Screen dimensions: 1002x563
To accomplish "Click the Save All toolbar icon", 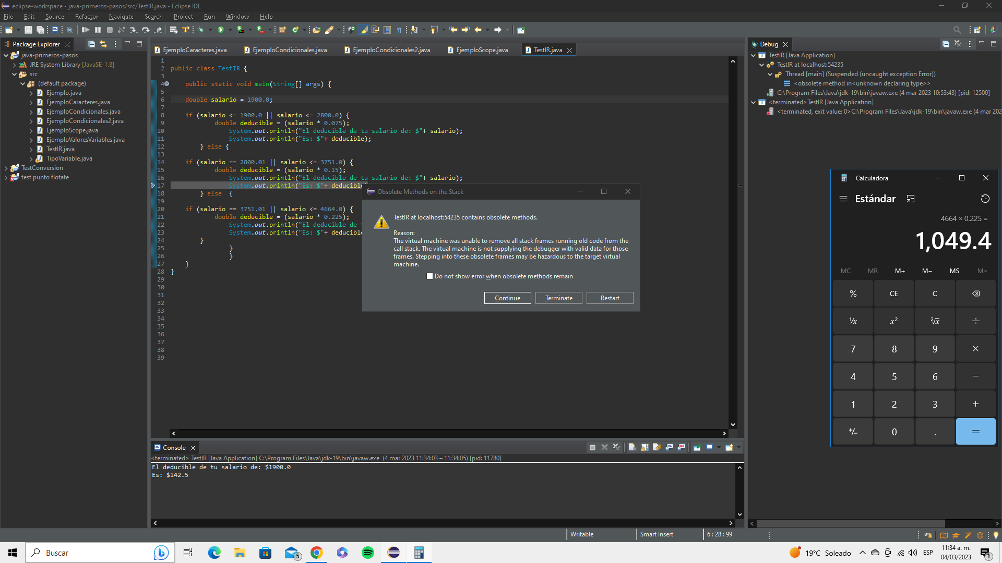I will (40, 30).
